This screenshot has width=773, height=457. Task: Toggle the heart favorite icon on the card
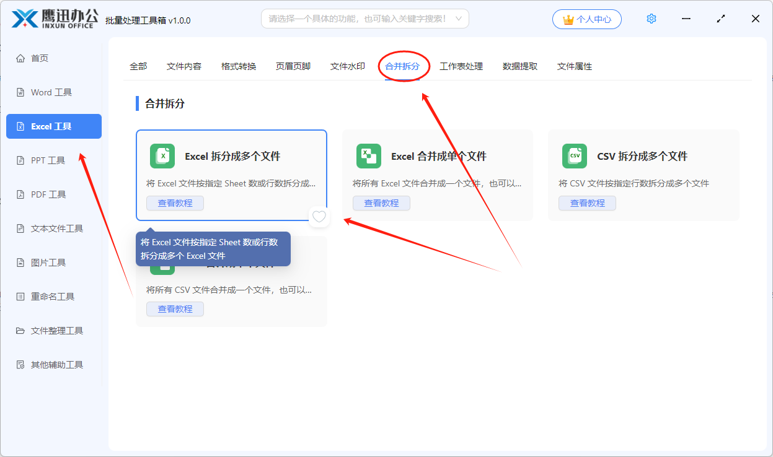click(319, 217)
